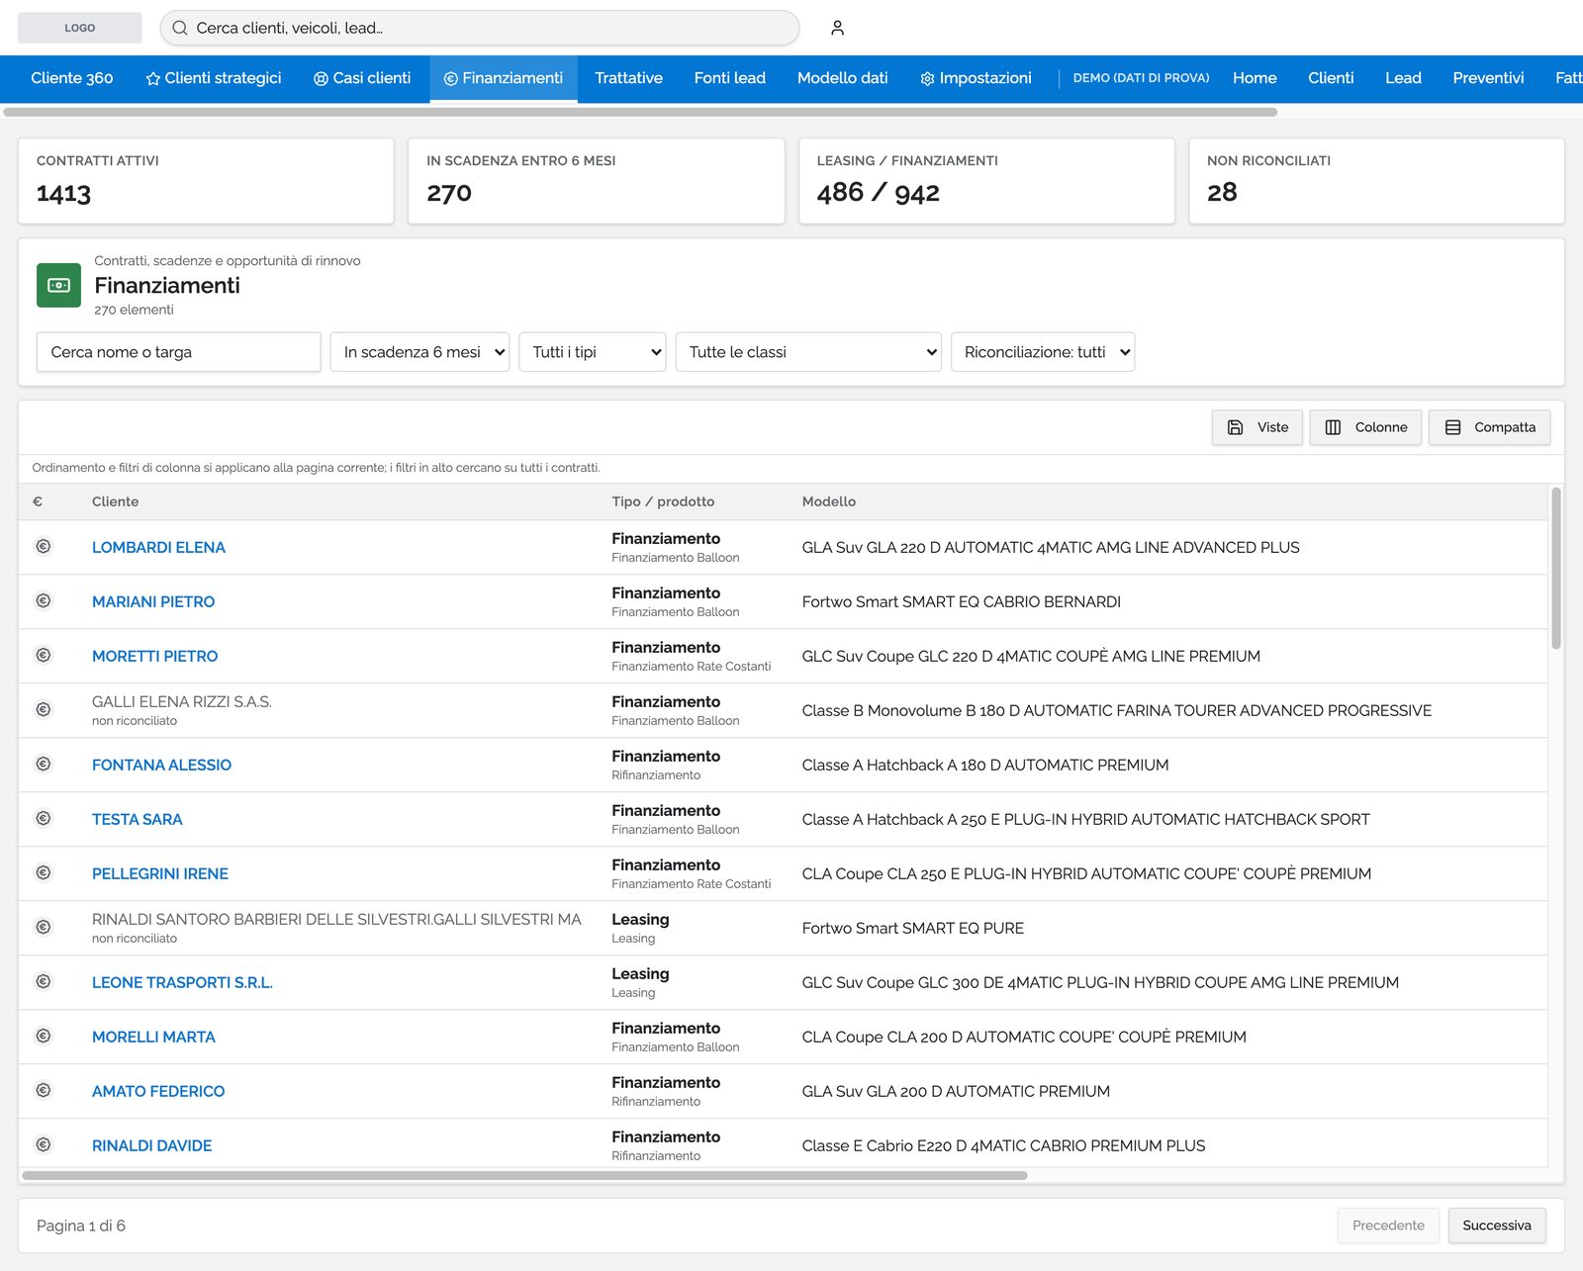This screenshot has width=1583, height=1271.
Task: Open the Riconciliazione: tutti dropdown
Action: [1043, 352]
